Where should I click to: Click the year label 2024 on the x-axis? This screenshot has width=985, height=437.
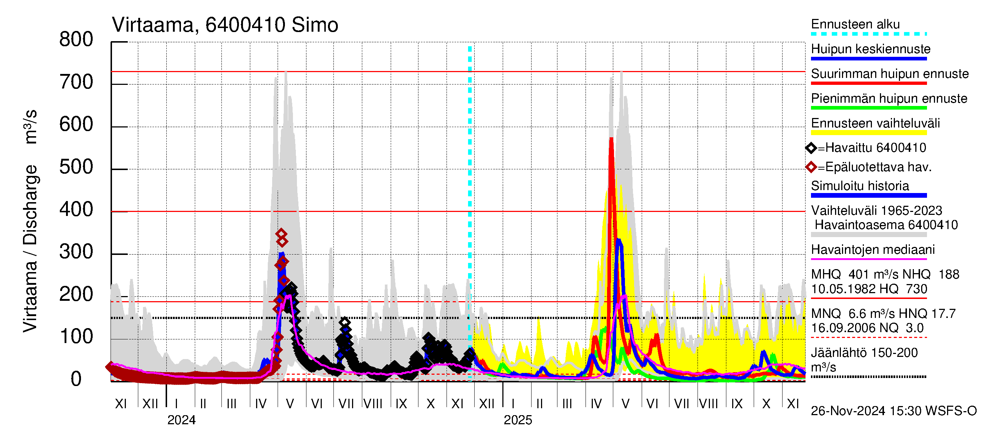pos(181,420)
